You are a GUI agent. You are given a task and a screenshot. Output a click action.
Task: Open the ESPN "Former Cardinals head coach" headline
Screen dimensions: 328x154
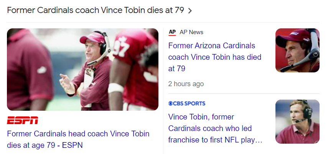tap(78, 134)
